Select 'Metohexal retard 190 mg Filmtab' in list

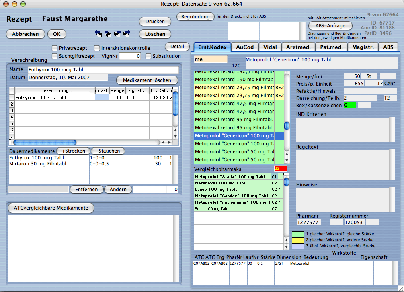pyautogui.click(x=239, y=80)
